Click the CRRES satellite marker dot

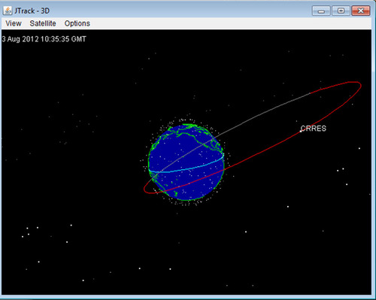tap(301, 131)
